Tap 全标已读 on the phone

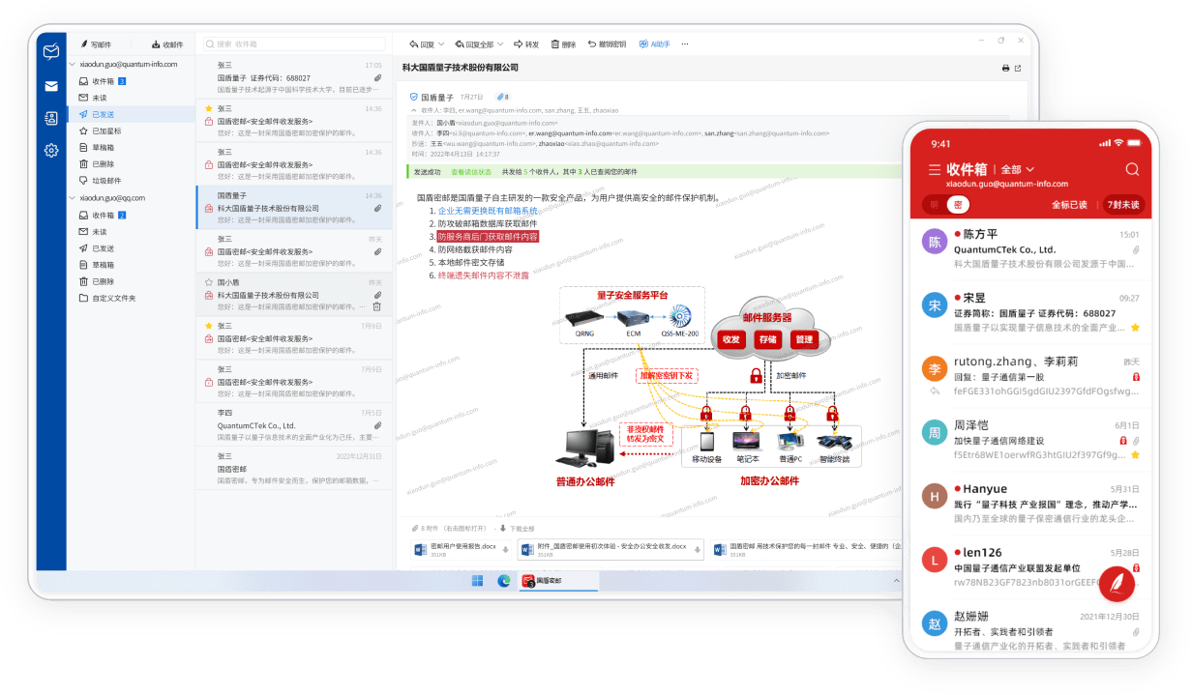click(1069, 205)
